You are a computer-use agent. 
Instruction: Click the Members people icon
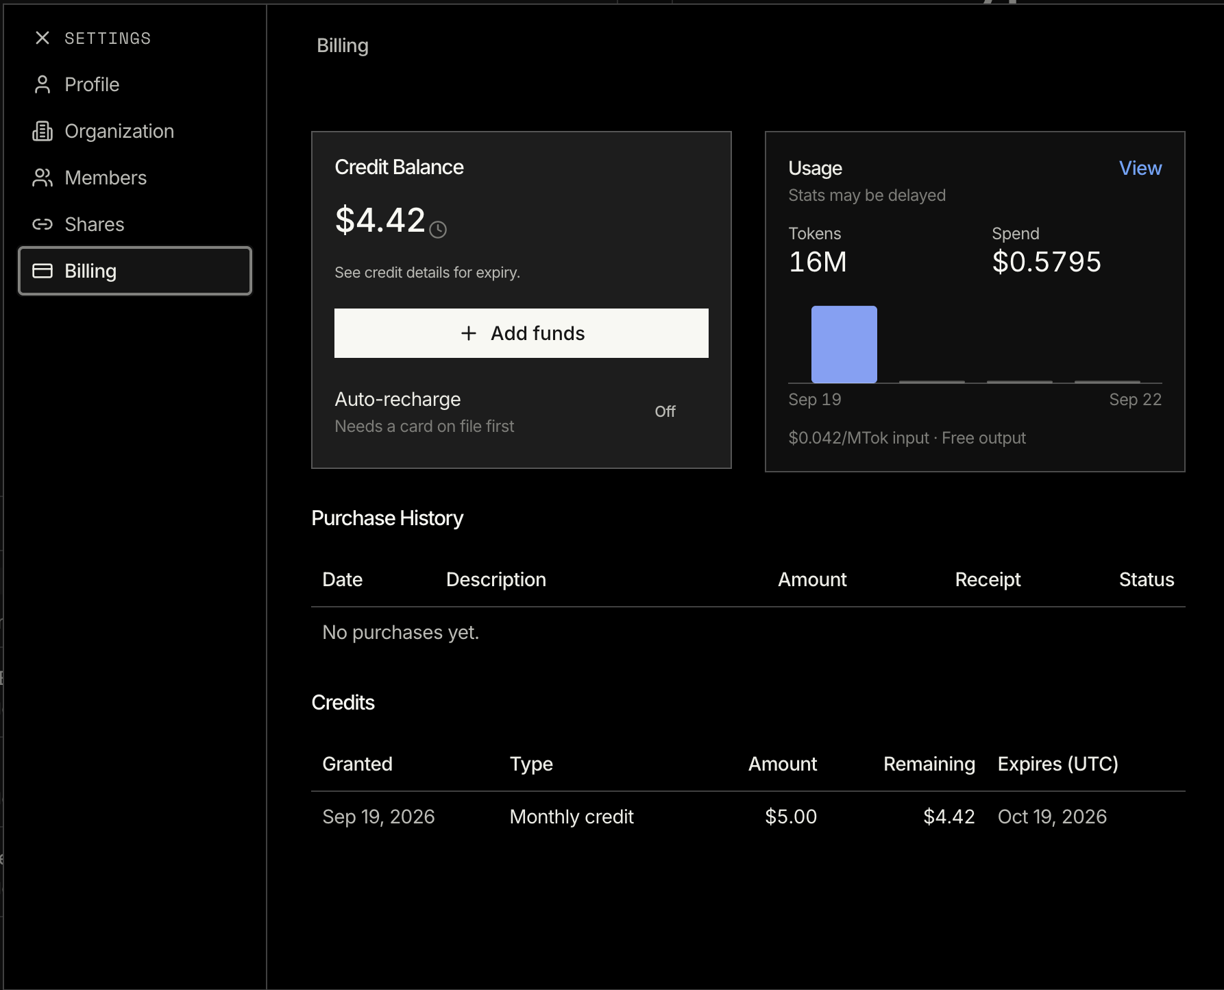click(42, 178)
